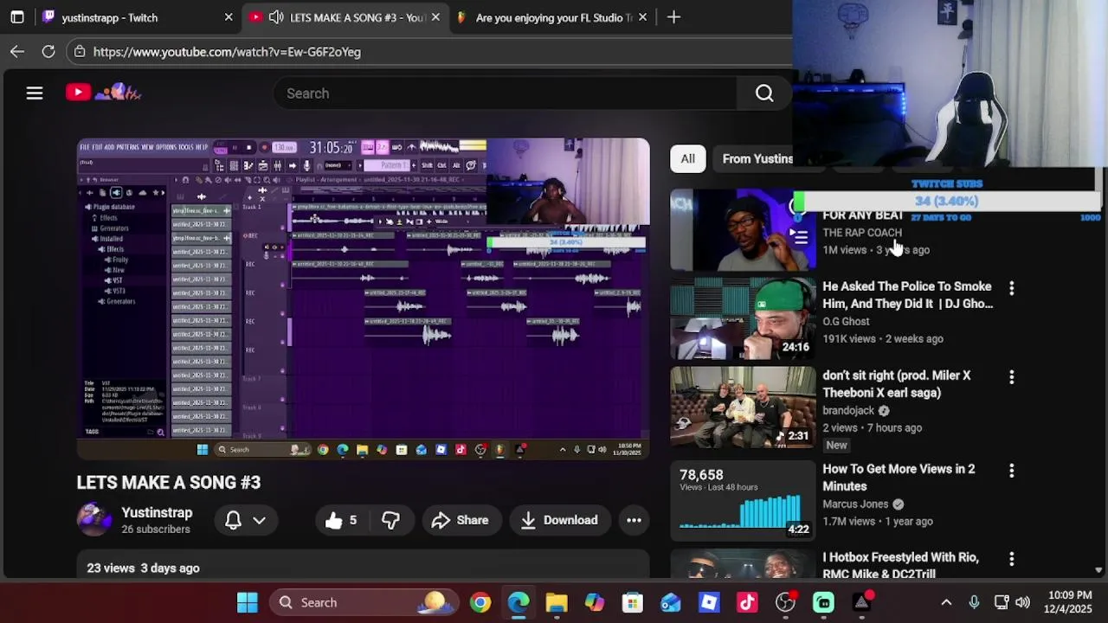The height and width of the screenshot is (623, 1108).
Task: Open more actions ellipsis under the video
Action: (634, 520)
